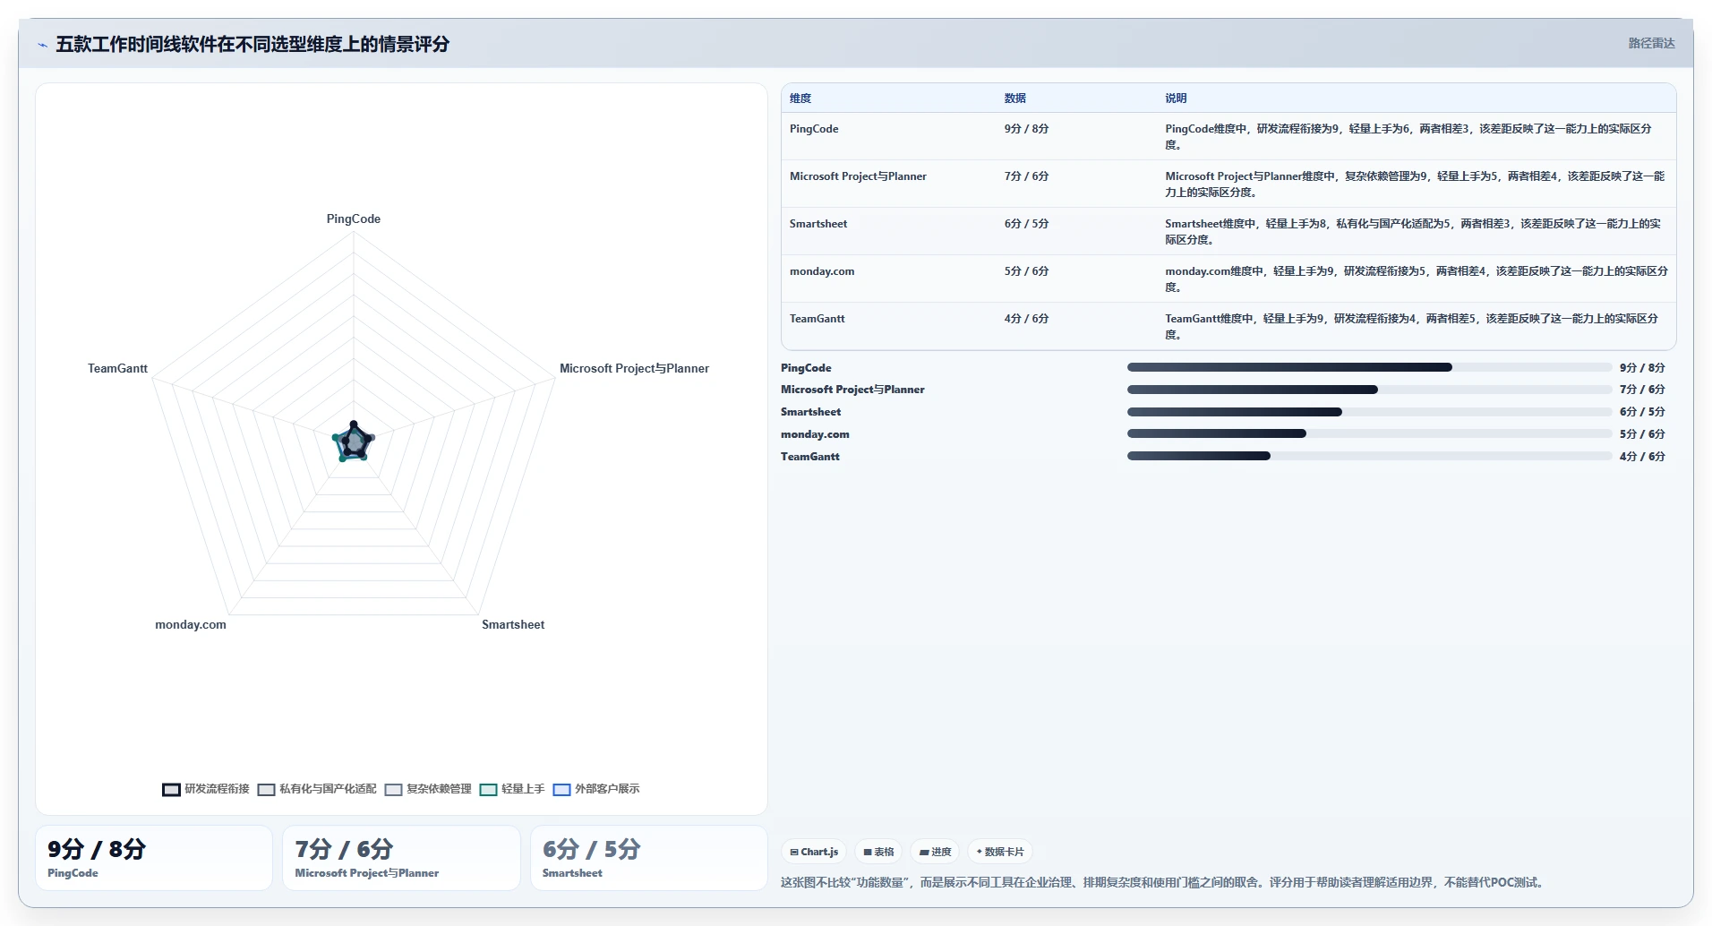Click the PingCode description in 说明 column
Screen dimensions: 1712x926
[x=1408, y=137]
